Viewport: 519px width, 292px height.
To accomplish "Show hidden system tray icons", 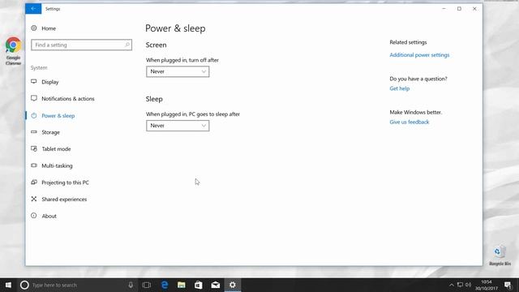I will tap(451, 285).
